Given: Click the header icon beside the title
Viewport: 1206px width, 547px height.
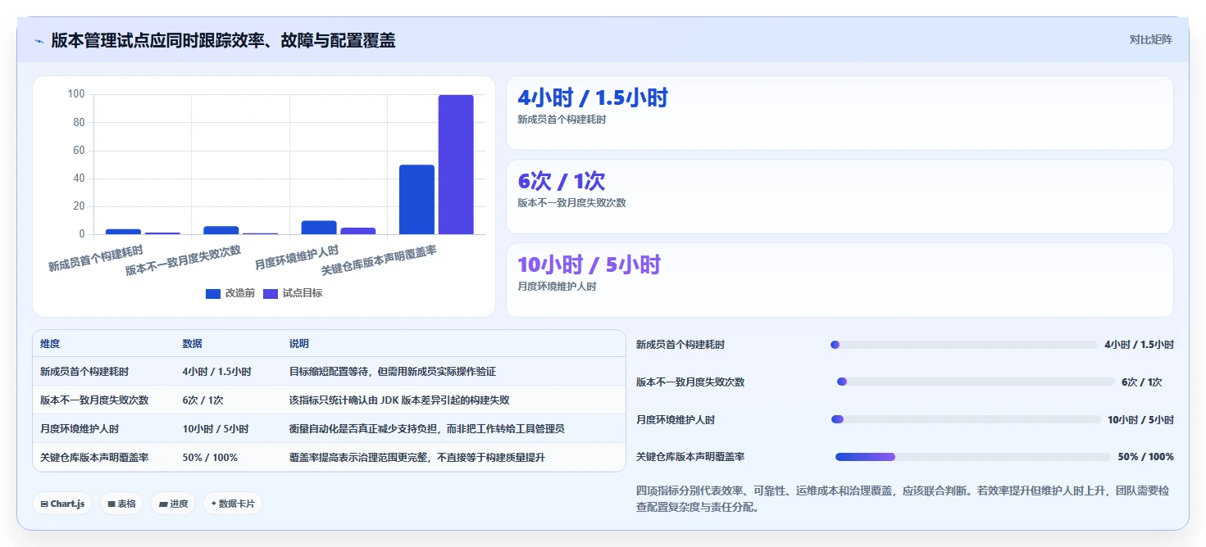Looking at the screenshot, I should (x=39, y=41).
